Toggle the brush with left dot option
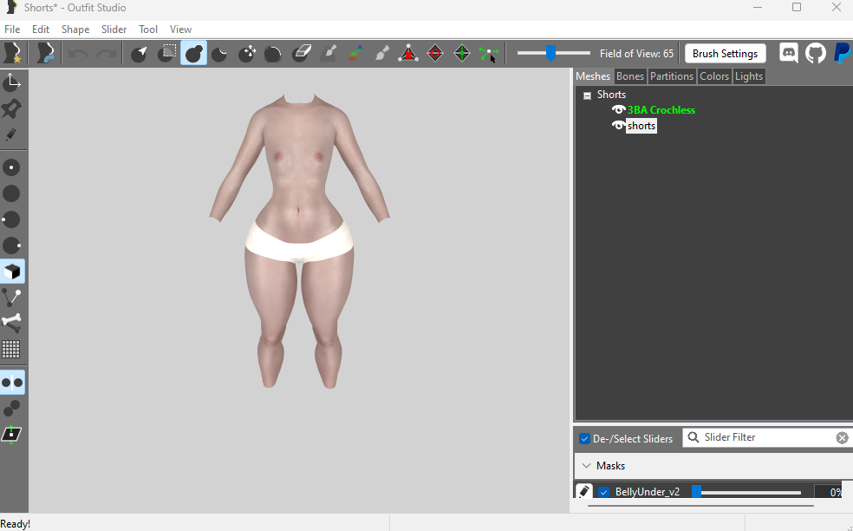This screenshot has height=531, width=853. [11, 220]
